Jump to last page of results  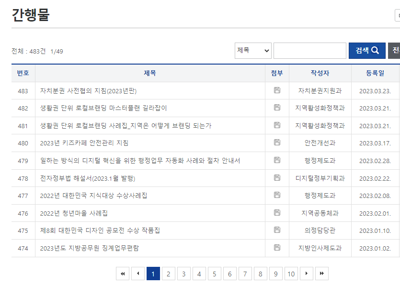pyautogui.click(x=322, y=274)
